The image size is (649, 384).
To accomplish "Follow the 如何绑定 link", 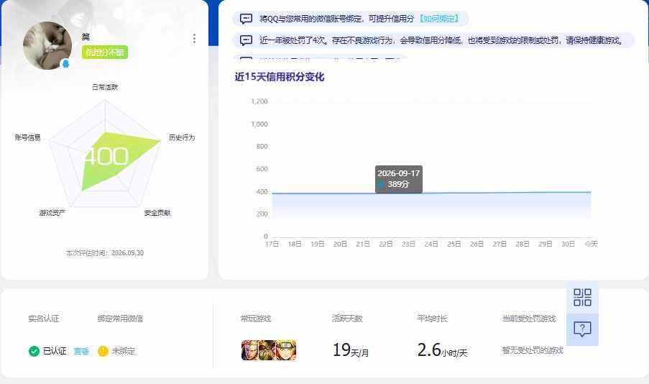I will 438,19.
